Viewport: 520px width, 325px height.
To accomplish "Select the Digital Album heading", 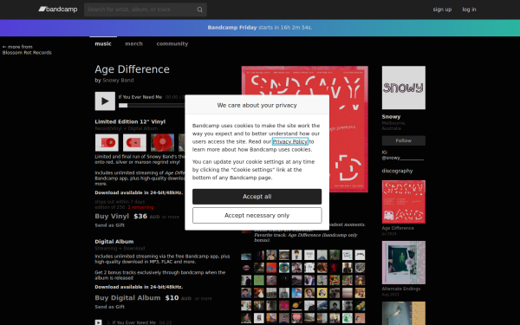I will click(114, 242).
